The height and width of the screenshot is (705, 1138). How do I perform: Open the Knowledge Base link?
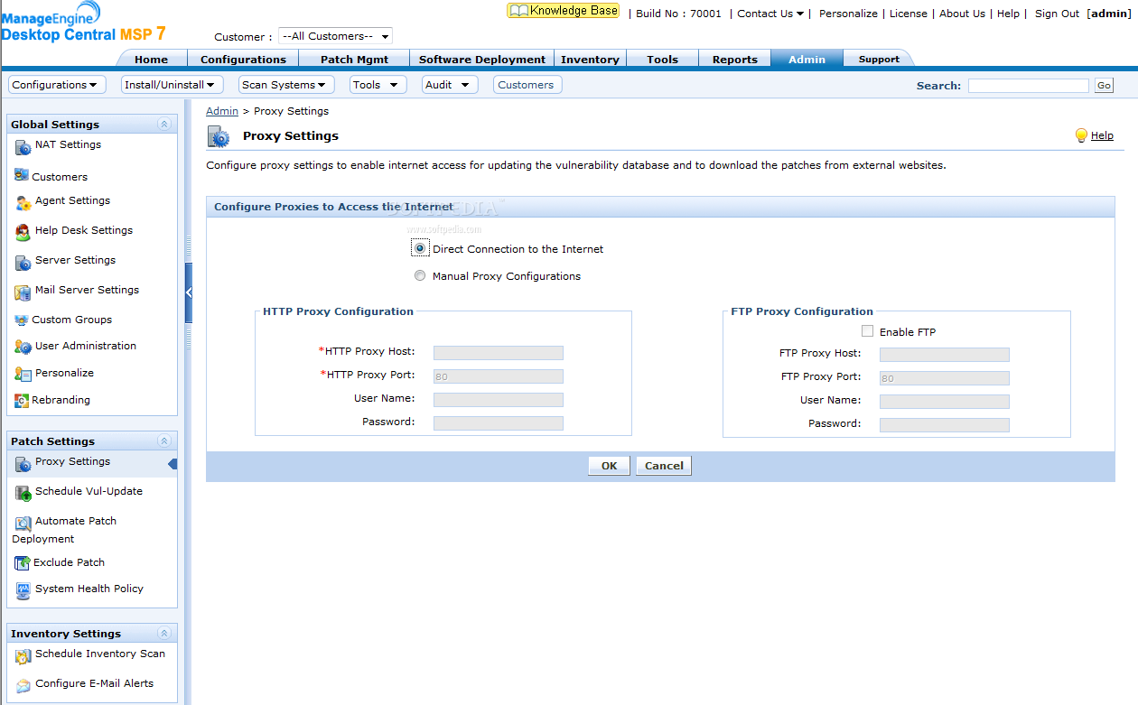coord(564,11)
